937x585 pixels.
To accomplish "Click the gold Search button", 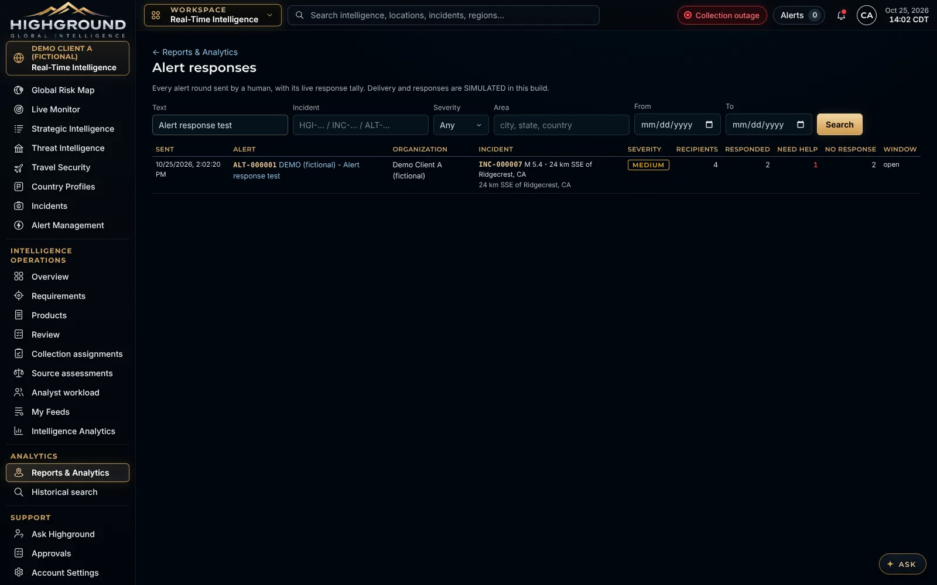I will (839, 125).
